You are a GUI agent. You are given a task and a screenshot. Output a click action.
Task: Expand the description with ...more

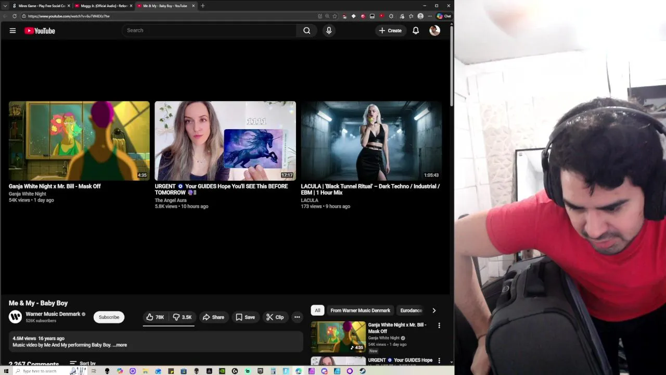[120, 345]
